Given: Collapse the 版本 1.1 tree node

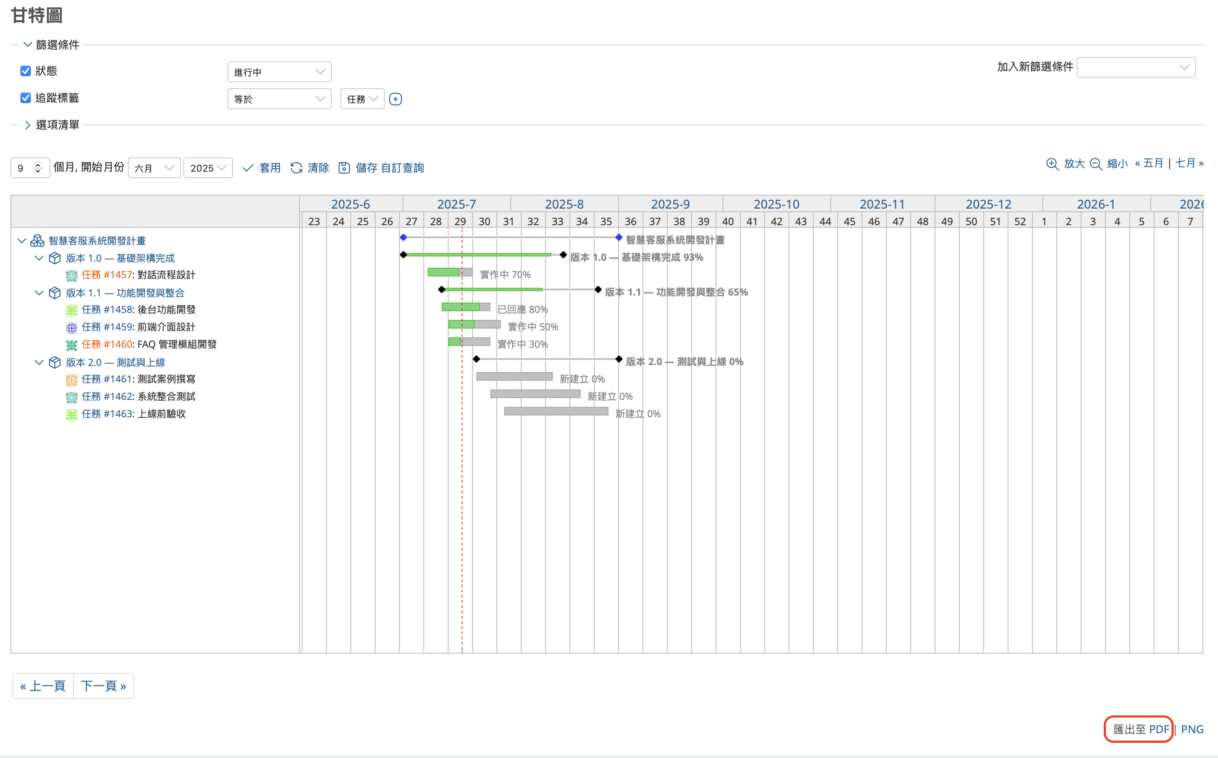Looking at the screenshot, I should [39, 293].
